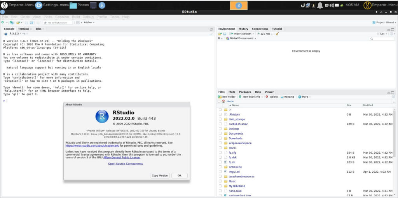Click the Places folder icon in top panel
This screenshot has height=198, width=398.
73,5
